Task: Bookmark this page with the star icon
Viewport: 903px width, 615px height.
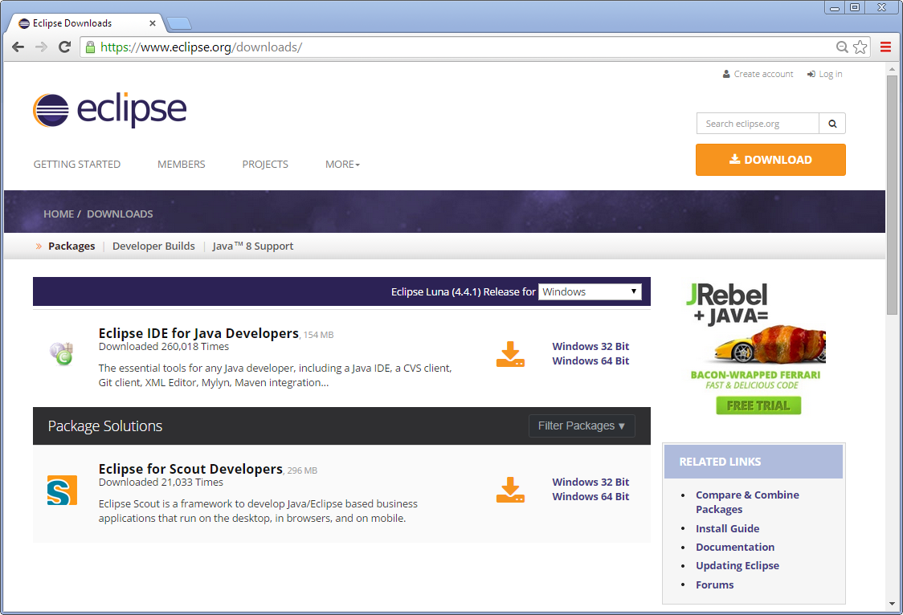Action: tap(860, 47)
